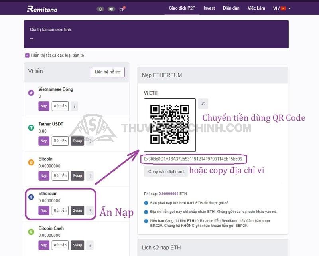Image resolution: width=319 pixels, height=256 pixels.
Task: Uncheck 'Hiển thị tất cả các loại tiền tệ'
Action: [x=27, y=55]
